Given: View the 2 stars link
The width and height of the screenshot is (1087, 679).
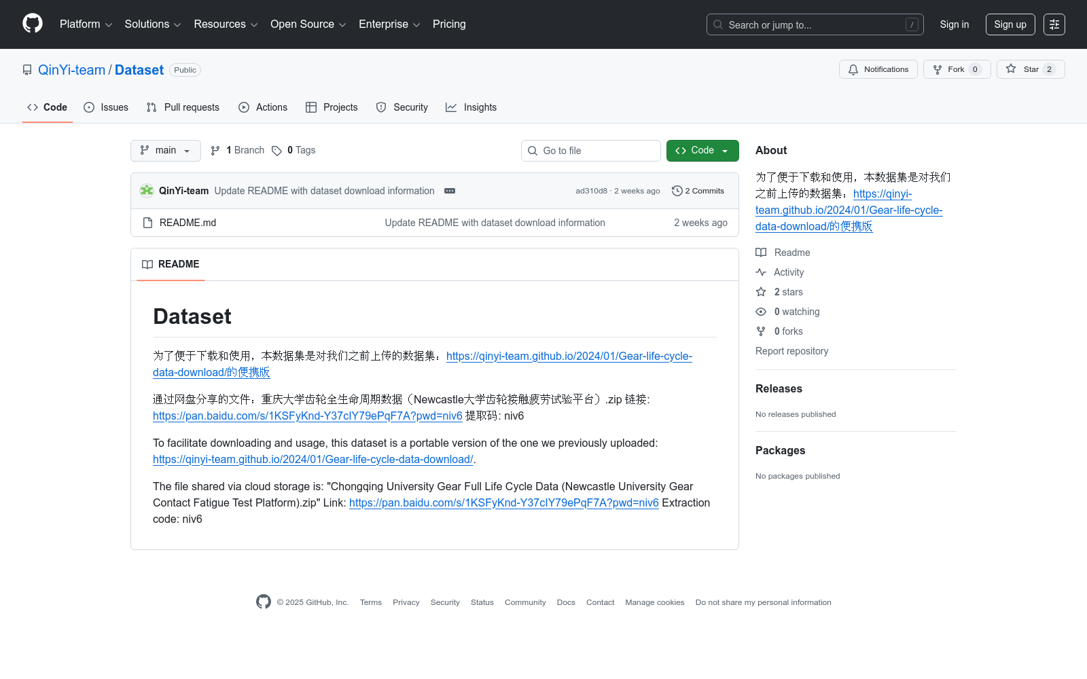Looking at the screenshot, I should point(779,291).
